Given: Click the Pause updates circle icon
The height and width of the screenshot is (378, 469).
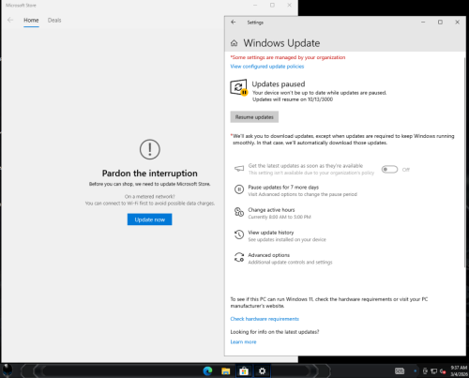Looking at the screenshot, I should point(239,189).
